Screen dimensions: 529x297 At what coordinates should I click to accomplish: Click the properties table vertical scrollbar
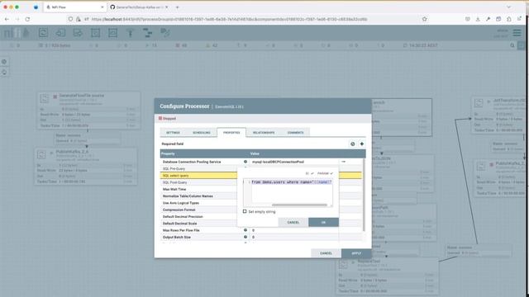point(364,196)
